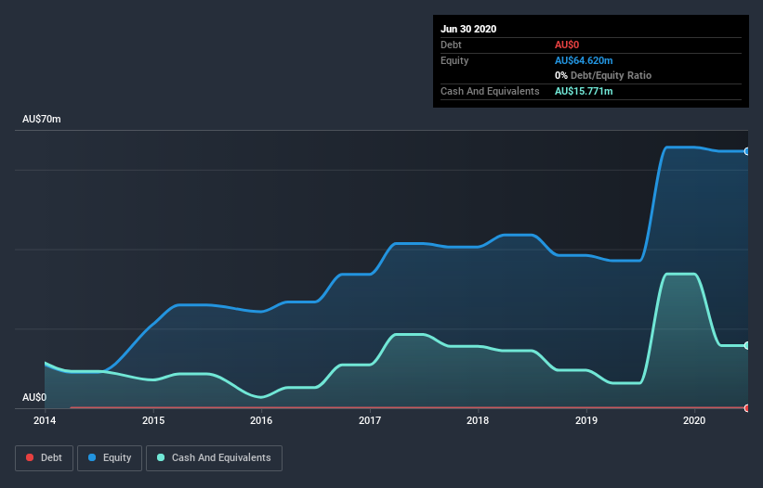Click the AU$15.771m cash value
This screenshot has height=488, width=763.
tap(584, 91)
